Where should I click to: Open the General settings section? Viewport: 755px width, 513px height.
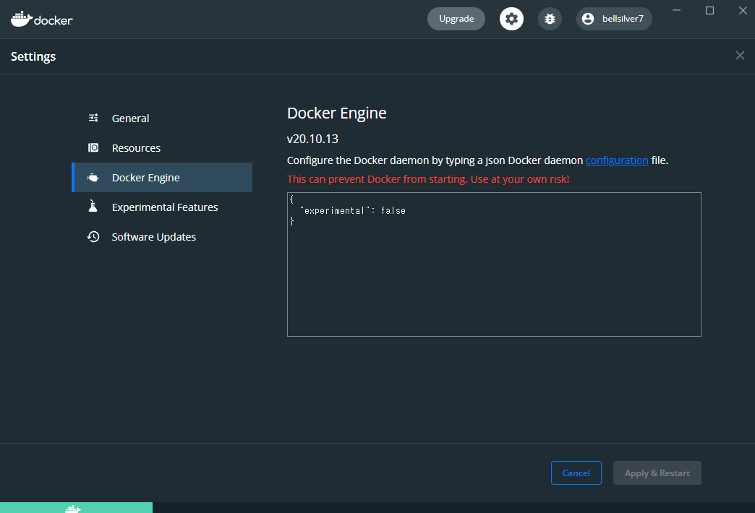[162, 118]
